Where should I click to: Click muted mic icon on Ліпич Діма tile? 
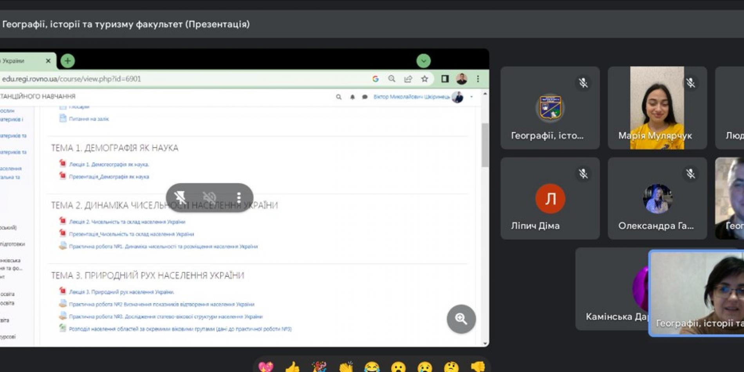click(x=583, y=173)
